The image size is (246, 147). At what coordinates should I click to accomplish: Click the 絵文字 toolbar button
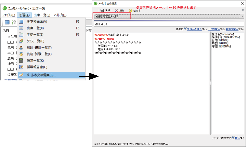click(135, 11)
